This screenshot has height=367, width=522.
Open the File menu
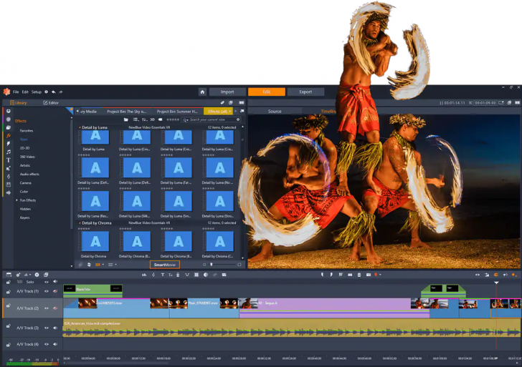click(x=16, y=92)
